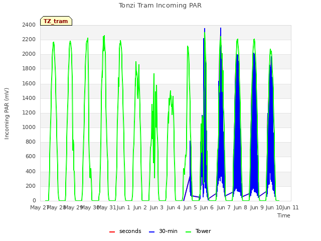Click the blue 30-min legend swatch
Screen dimensions: 321x241
[x=151, y=232]
